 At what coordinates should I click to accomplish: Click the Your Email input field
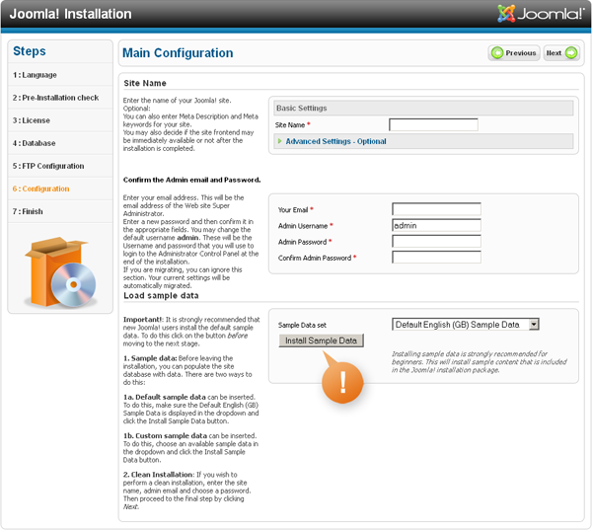(x=436, y=209)
